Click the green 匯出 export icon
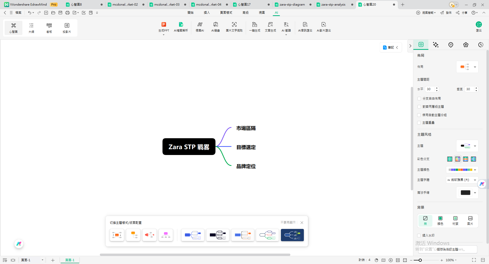489x264 pixels. 479,25
